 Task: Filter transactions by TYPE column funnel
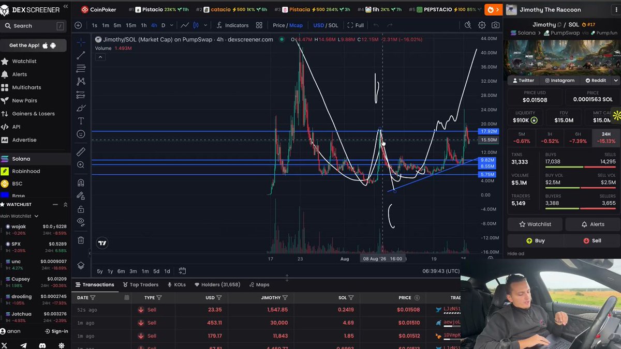159,298
